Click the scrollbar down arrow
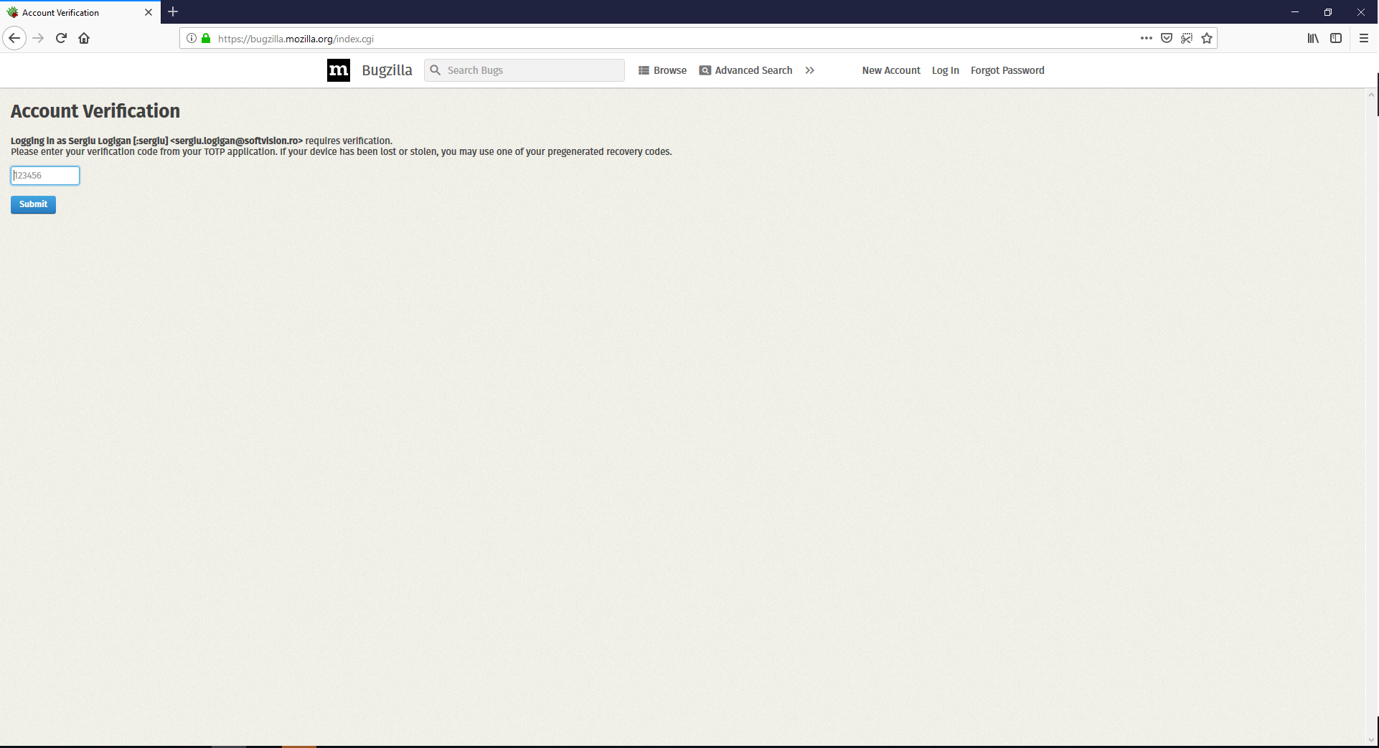The image size is (1379, 748). coord(1370,740)
